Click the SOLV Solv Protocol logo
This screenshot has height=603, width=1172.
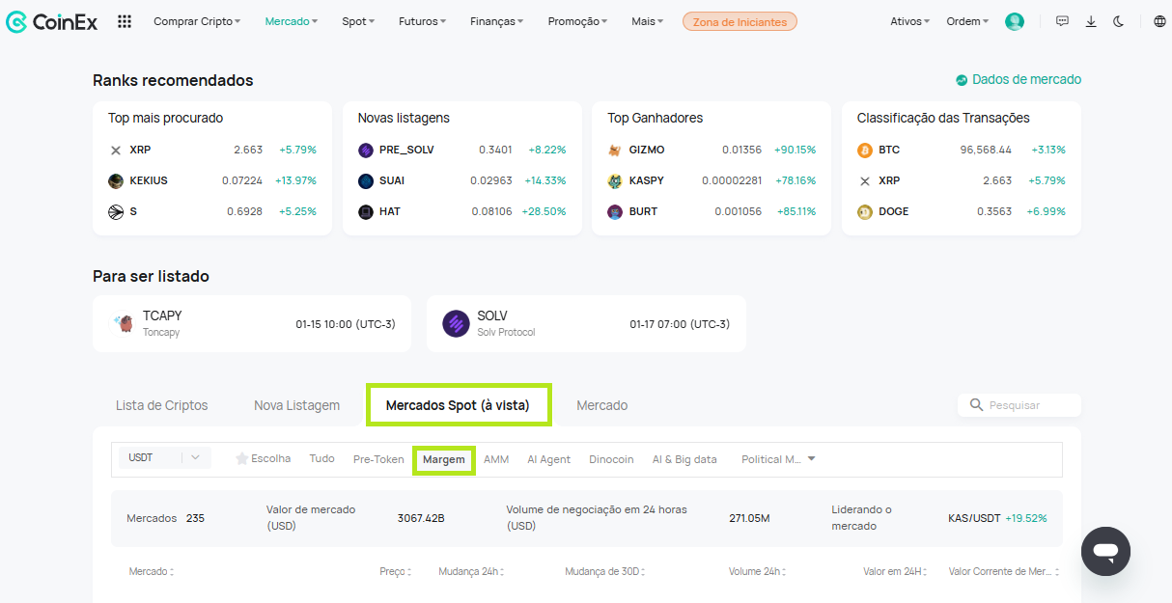[456, 323]
